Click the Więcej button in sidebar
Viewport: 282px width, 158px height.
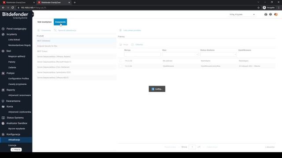coord(16,150)
